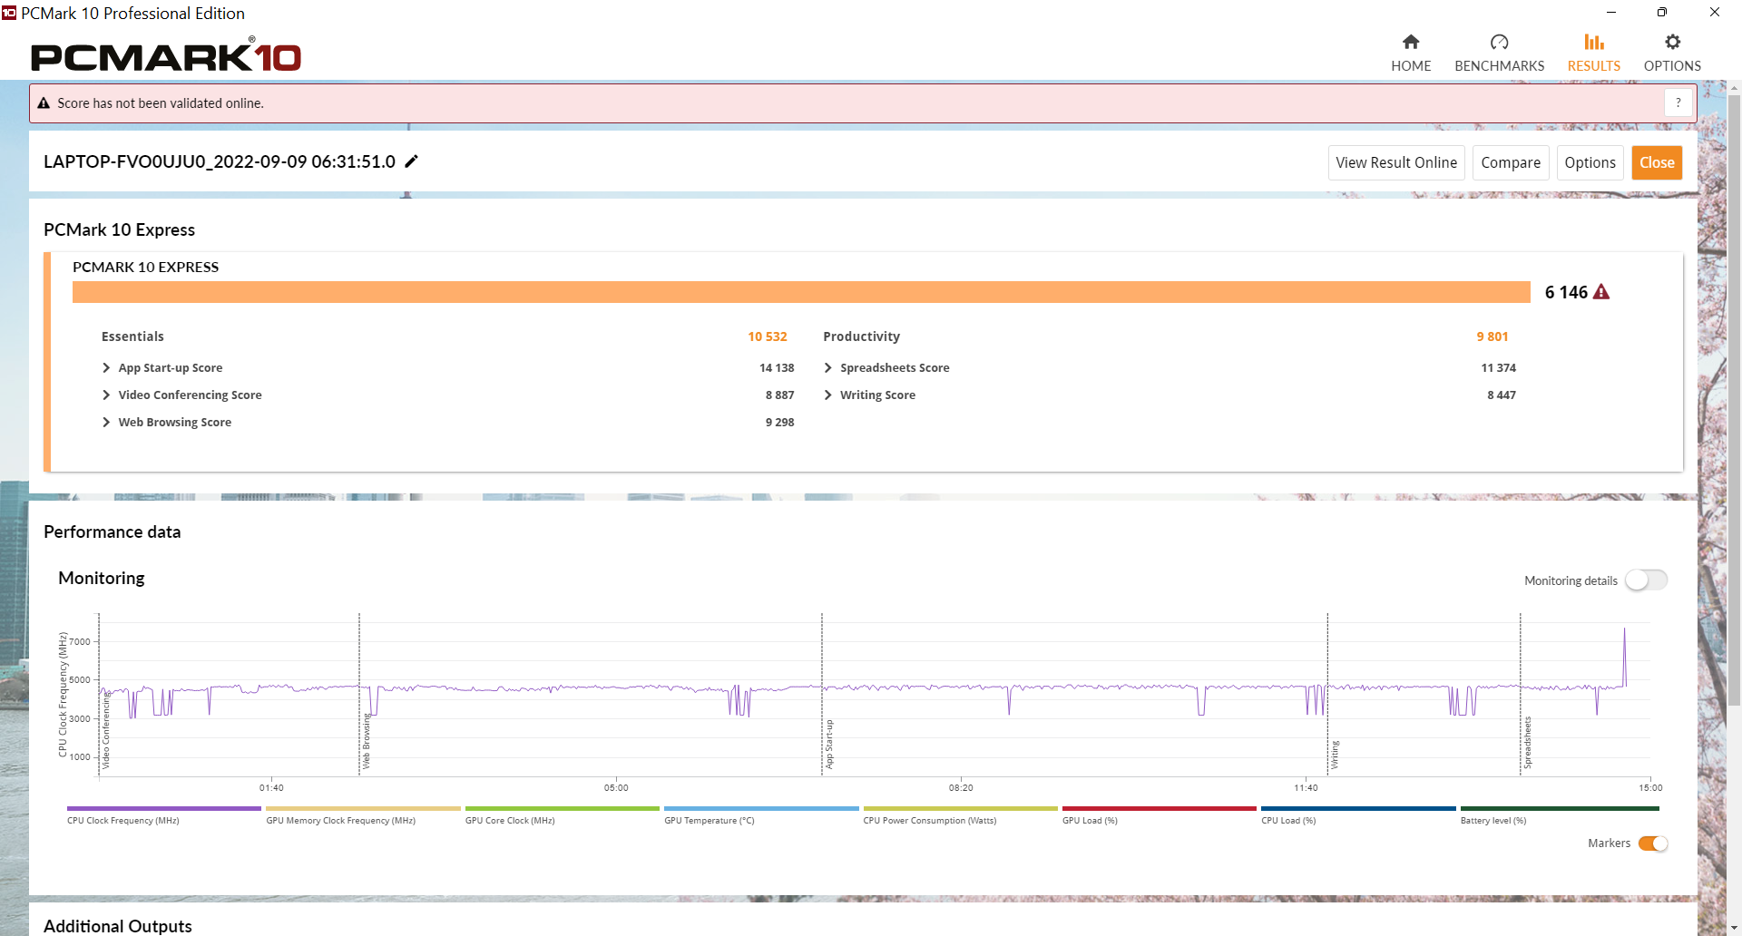Click the Compare button
This screenshot has height=936, width=1742.
point(1511,162)
